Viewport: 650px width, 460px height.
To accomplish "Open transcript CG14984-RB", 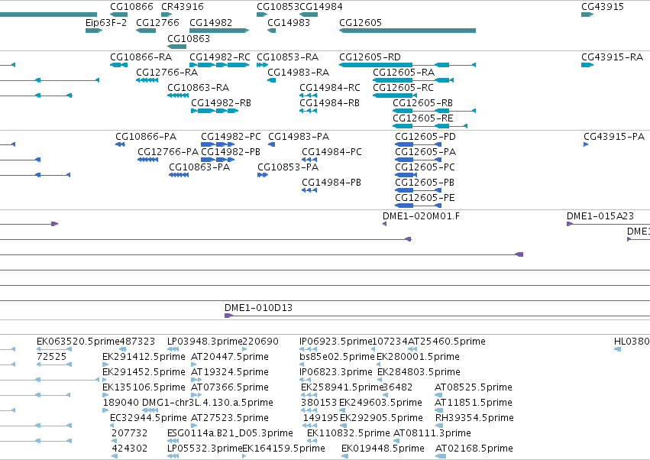I will [329, 103].
